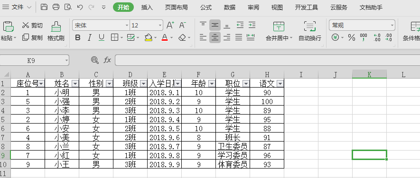
Task: Toggle Italic formatting
Action: (90, 38)
